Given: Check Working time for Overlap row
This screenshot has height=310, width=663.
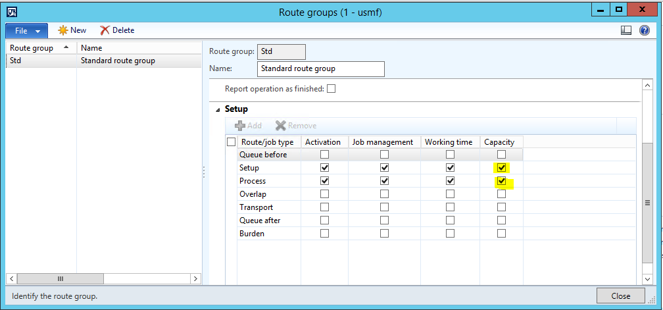Looking at the screenshot, I should (x=450, y=194).
